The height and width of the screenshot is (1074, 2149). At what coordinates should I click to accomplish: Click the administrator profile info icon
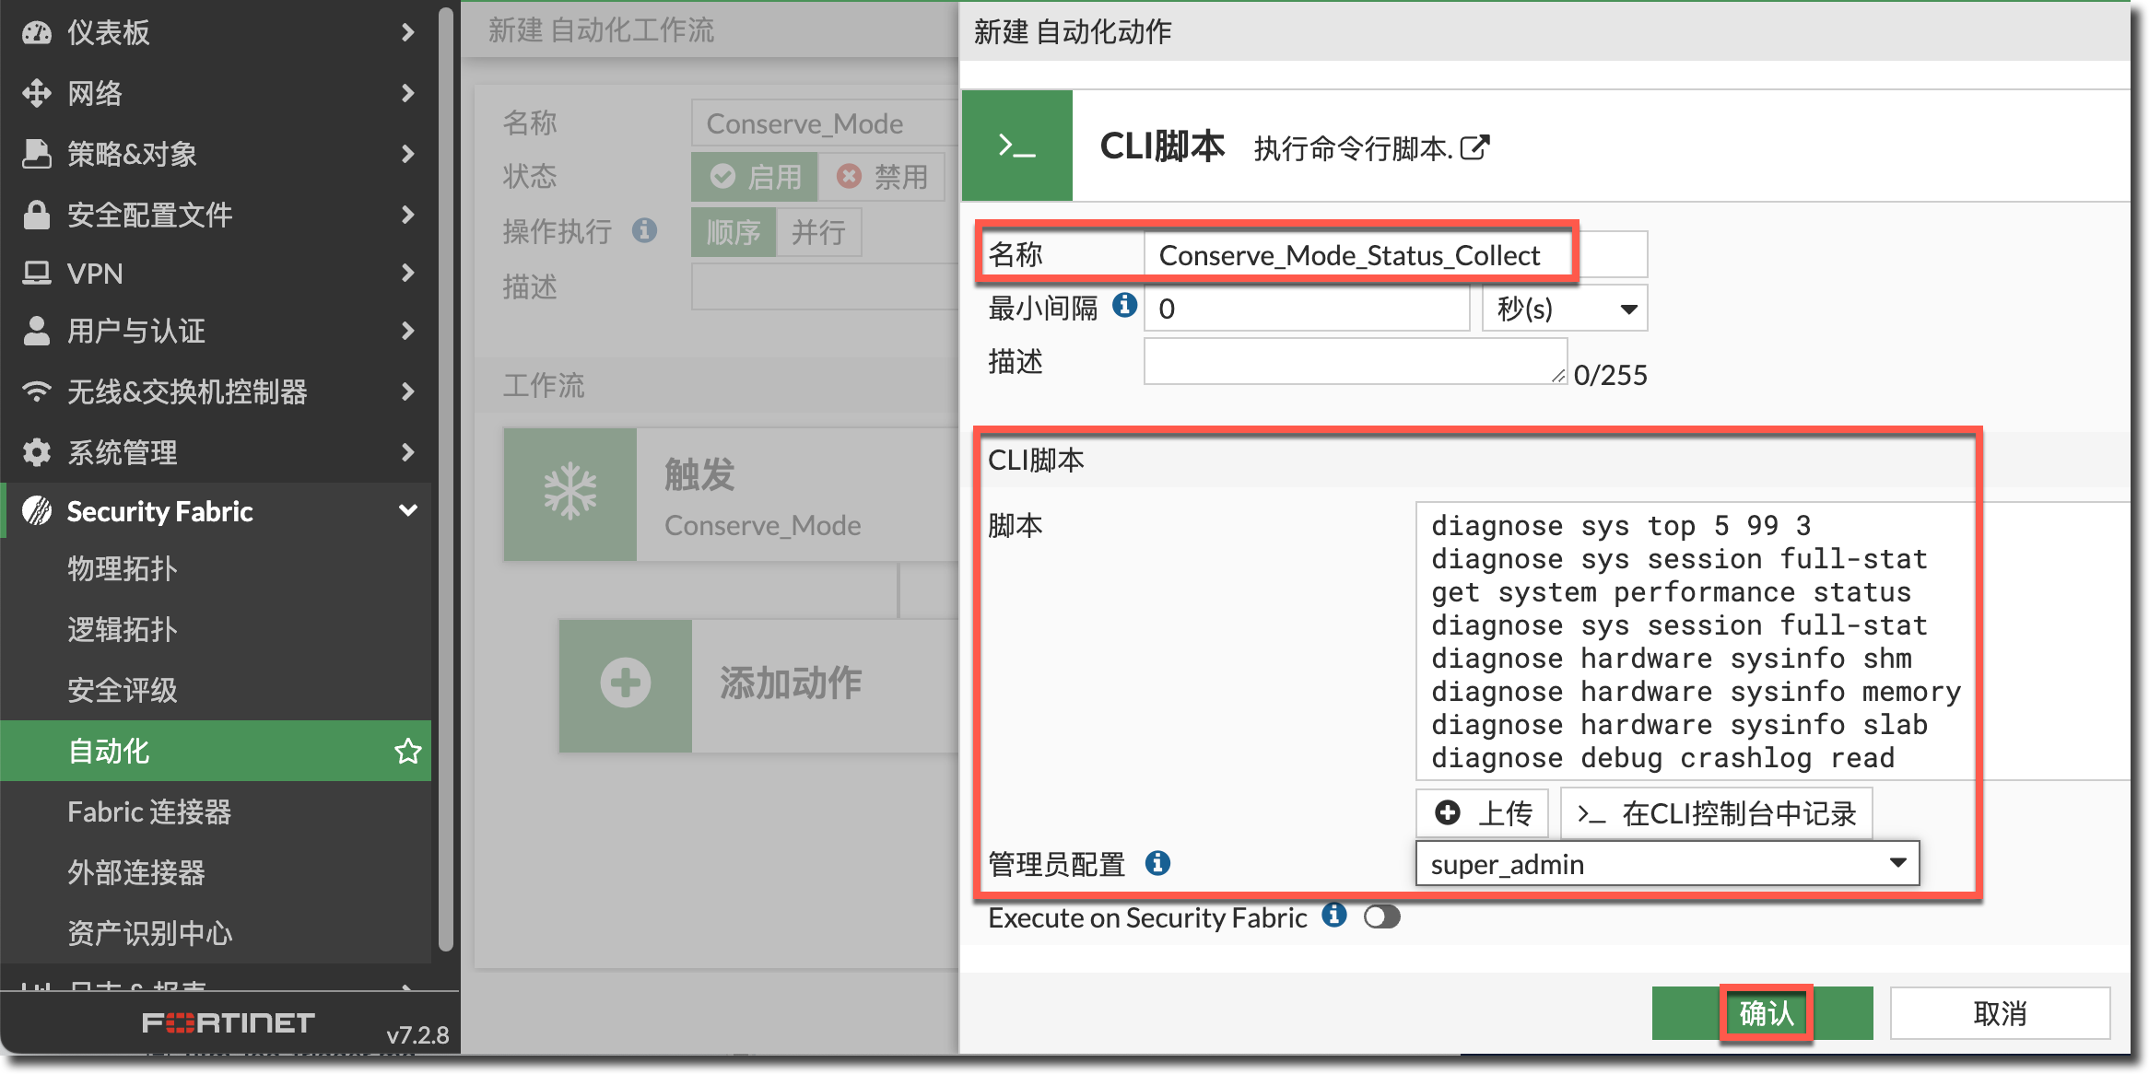[1157, 863]
